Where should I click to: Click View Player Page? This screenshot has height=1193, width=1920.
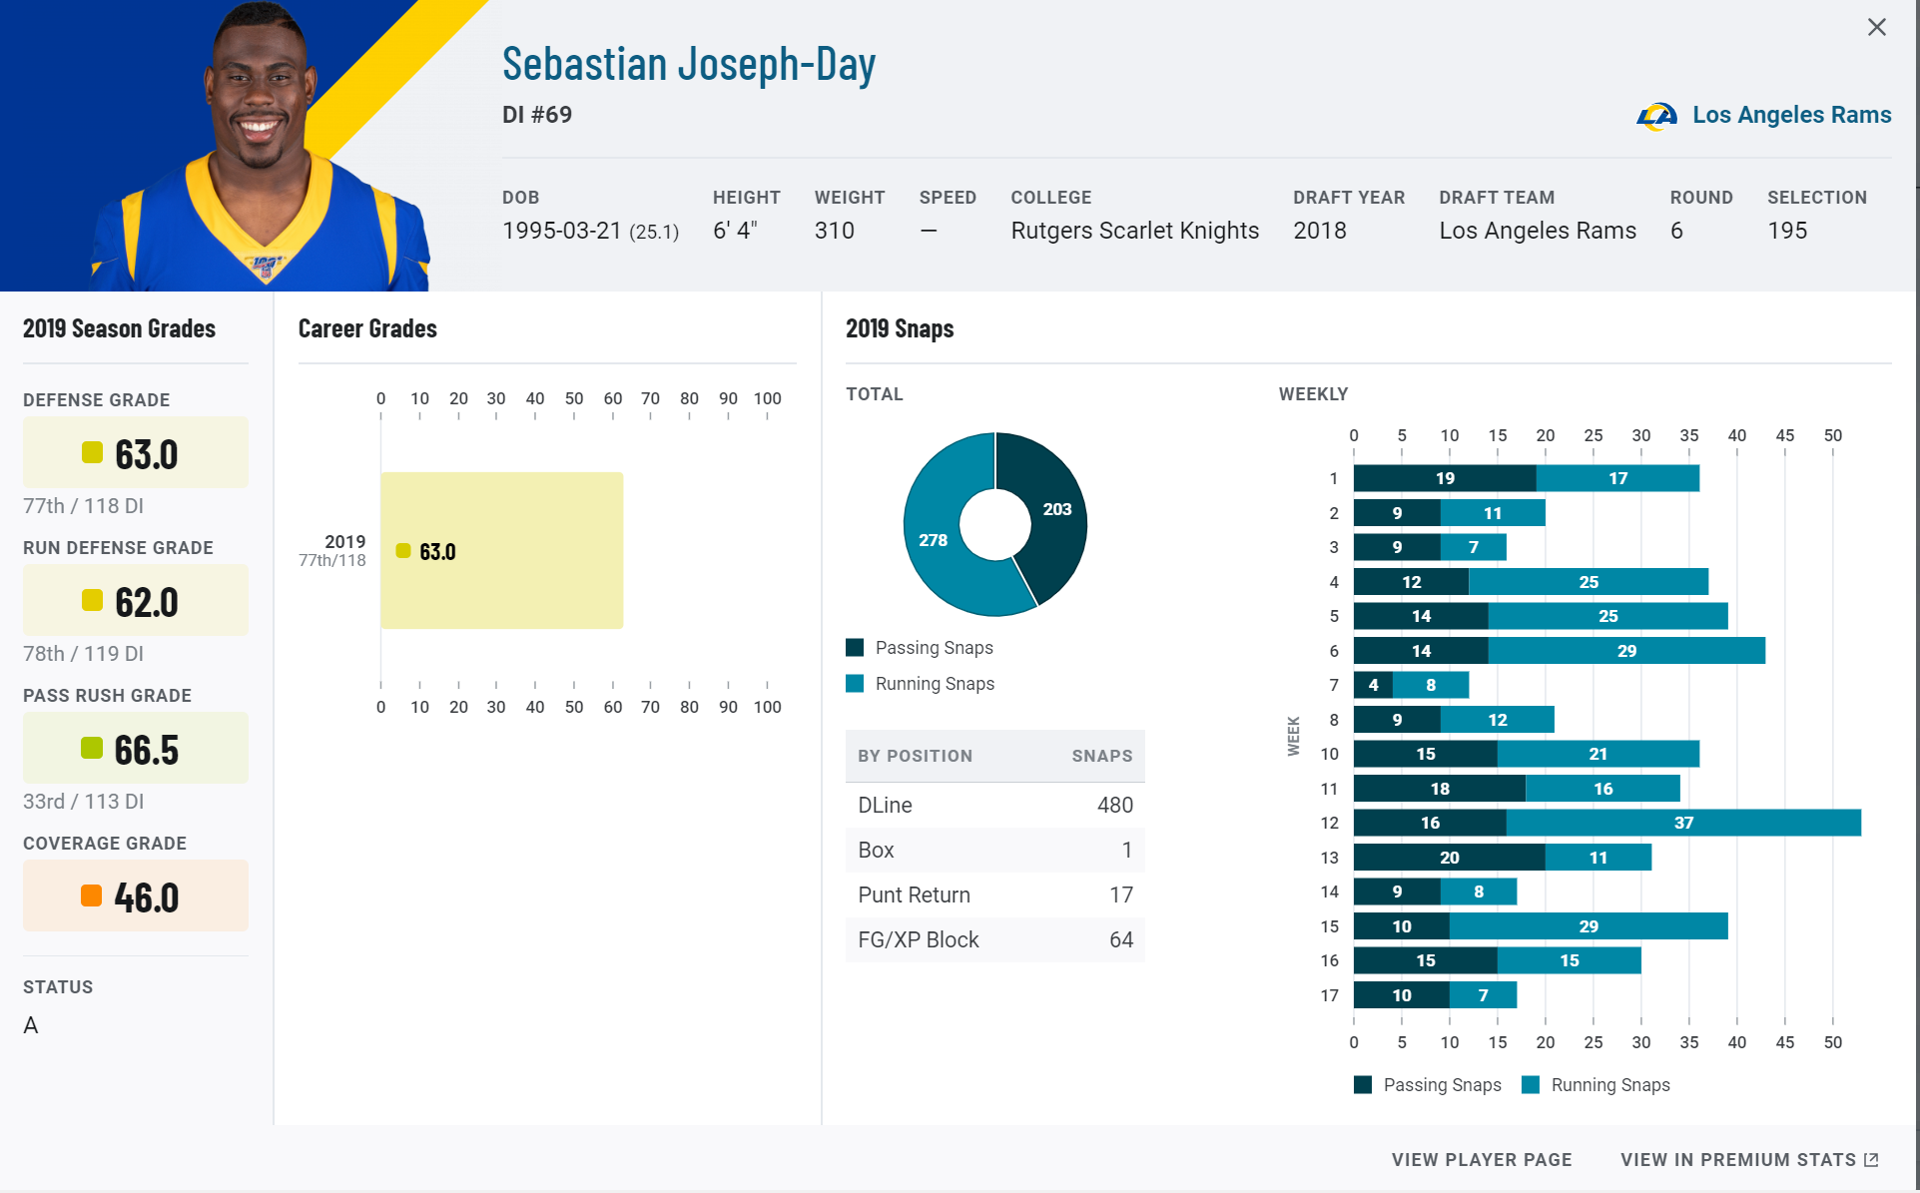coord(1482,1159)
